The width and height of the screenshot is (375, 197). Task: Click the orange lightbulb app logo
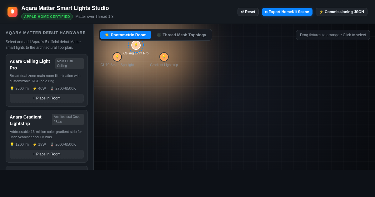pos(12,12)
